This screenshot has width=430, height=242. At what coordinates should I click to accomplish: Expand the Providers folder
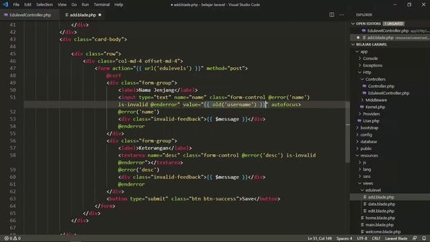coord(390,114)
